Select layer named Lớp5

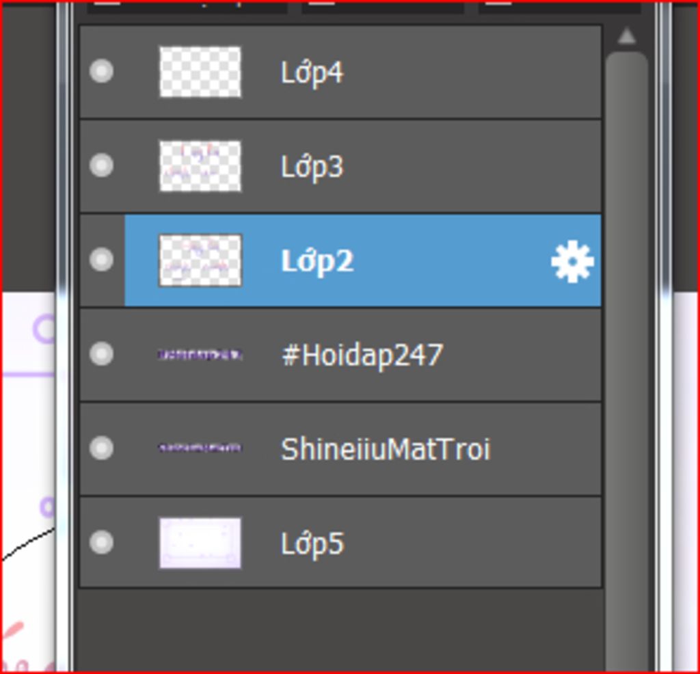312,543
